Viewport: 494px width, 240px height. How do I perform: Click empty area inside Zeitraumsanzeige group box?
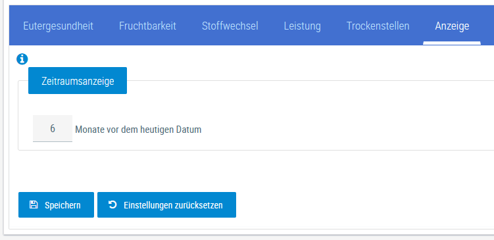coord(315,120)
